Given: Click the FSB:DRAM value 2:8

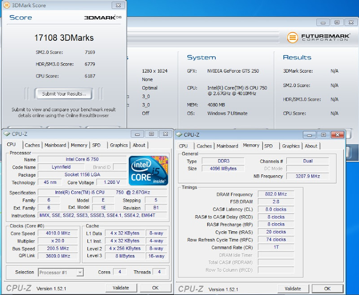Looking at the screenshot, I should click(x=276, y=202).
